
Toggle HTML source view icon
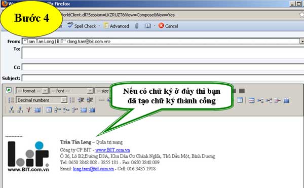click(x=9, y=90)
